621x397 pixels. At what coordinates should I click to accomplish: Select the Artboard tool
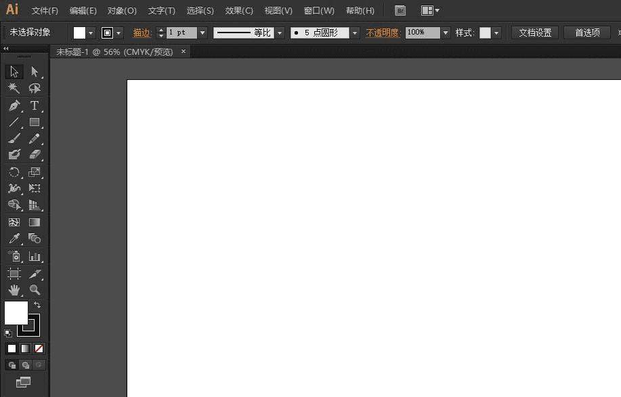[14, 274]
